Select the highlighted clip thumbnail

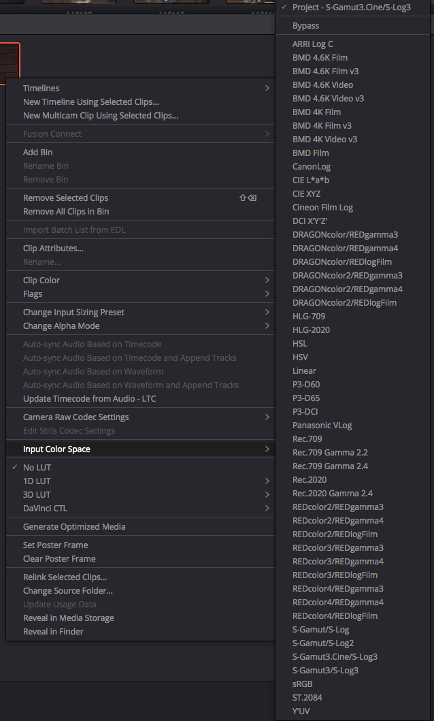(x=10, y=61)
